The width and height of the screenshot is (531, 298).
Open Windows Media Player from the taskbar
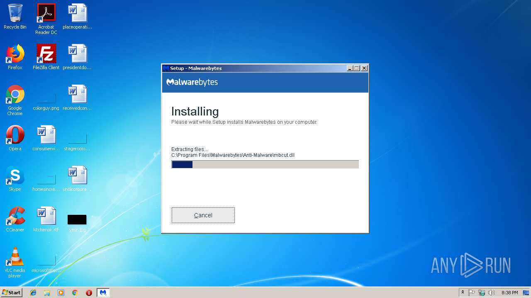61,293
